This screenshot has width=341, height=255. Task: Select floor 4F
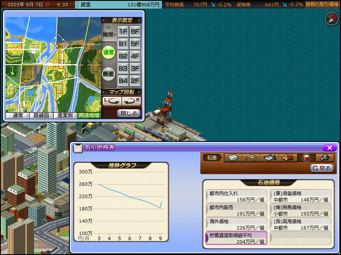pyautogui.click(x=135, y=57)
